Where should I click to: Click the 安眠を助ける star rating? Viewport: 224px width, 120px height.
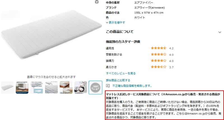click(x=158, y=54)
